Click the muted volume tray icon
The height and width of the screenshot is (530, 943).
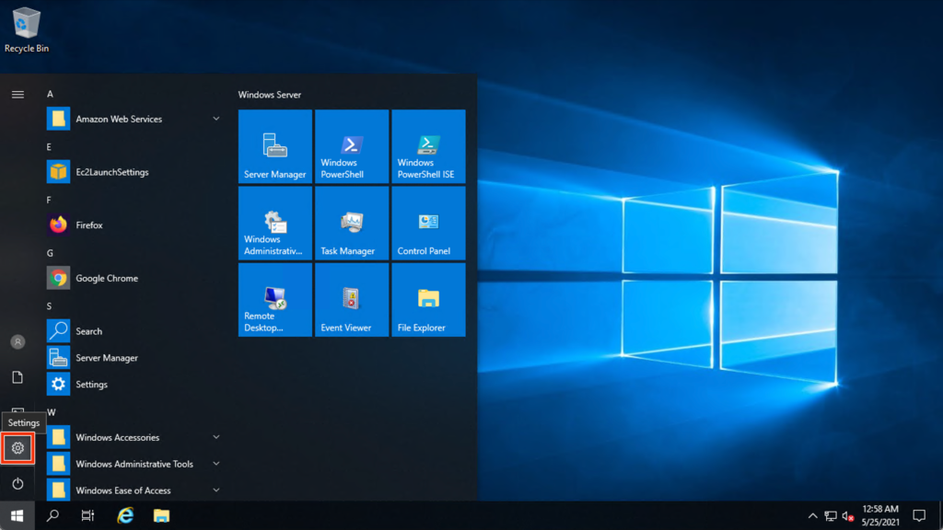point(848,515)
